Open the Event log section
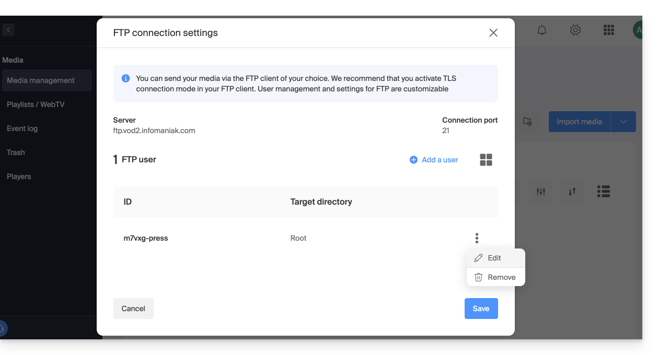Screen dimensions: 658x355 click(22, 128)
